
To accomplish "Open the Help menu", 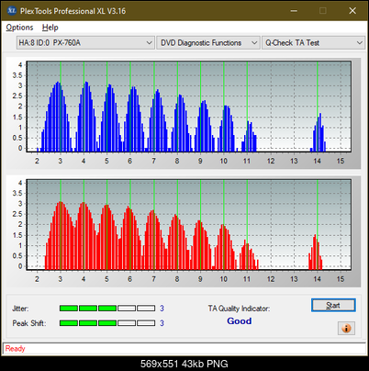I will 50,28.
